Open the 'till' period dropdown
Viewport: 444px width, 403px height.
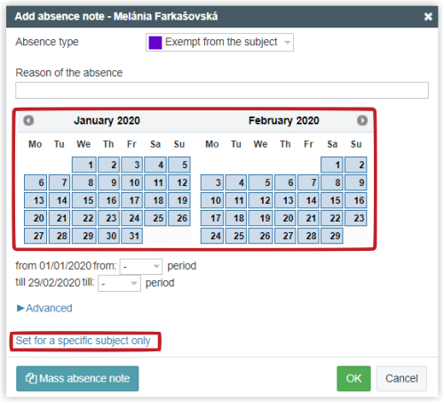pyautogui.click(x=119, y=284)
